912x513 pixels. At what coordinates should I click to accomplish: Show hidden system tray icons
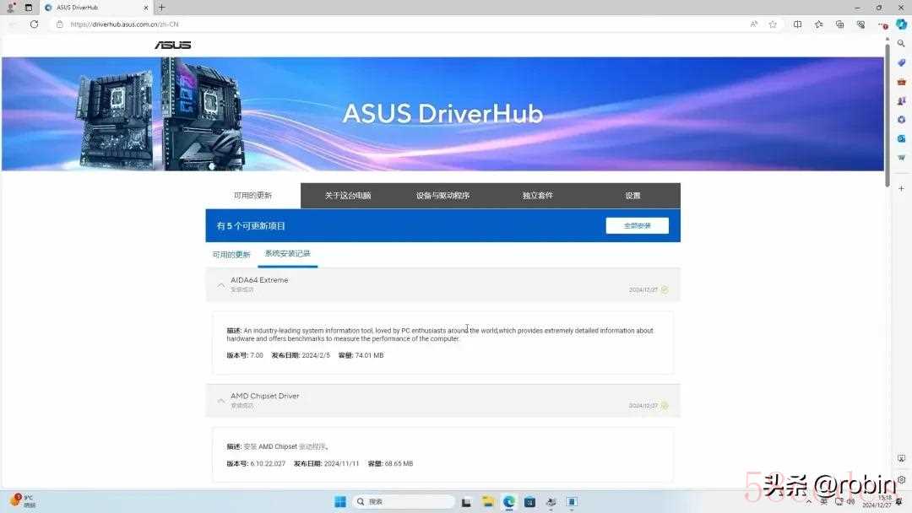tap(808, 501)
